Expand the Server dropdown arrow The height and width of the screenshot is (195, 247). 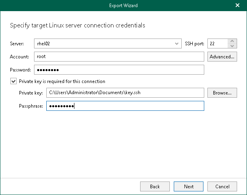coord(177,43)
